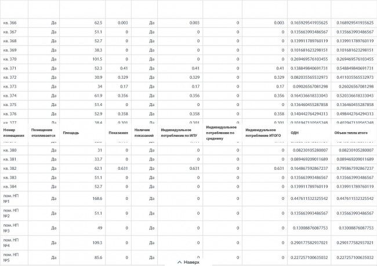Click the 'Объем тепла итого' header
377x266 pixels.
(x=351, y=133)
